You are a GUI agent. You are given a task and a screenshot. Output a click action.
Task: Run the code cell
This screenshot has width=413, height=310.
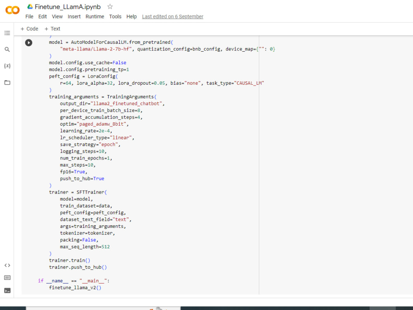(29, 43)
